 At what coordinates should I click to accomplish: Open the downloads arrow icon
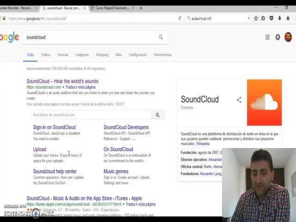[280, 18]
